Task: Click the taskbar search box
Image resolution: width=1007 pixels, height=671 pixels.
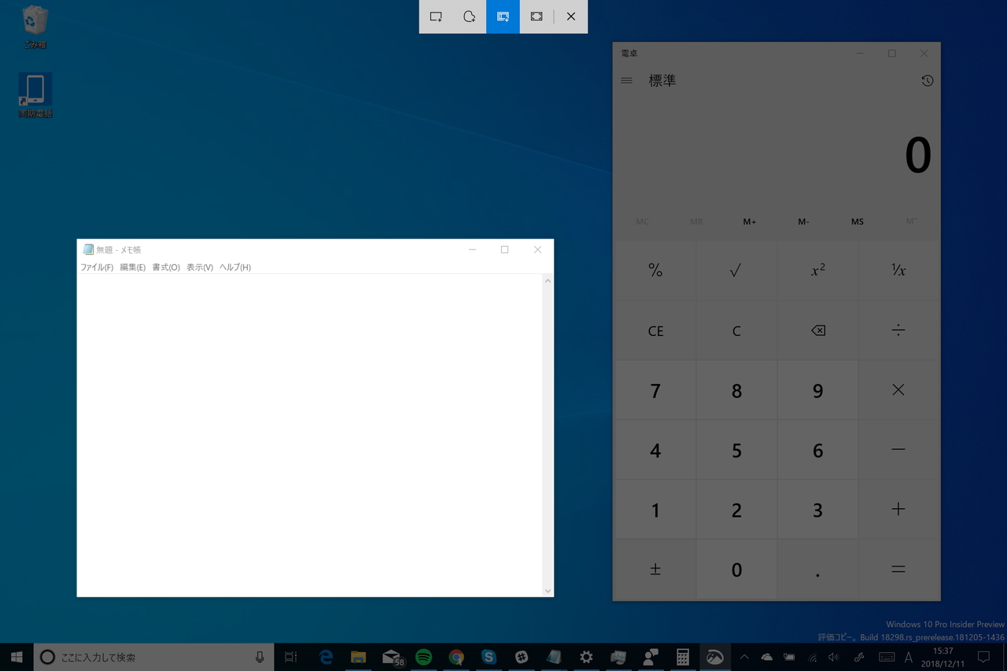Action: click(x=153, y=657)
